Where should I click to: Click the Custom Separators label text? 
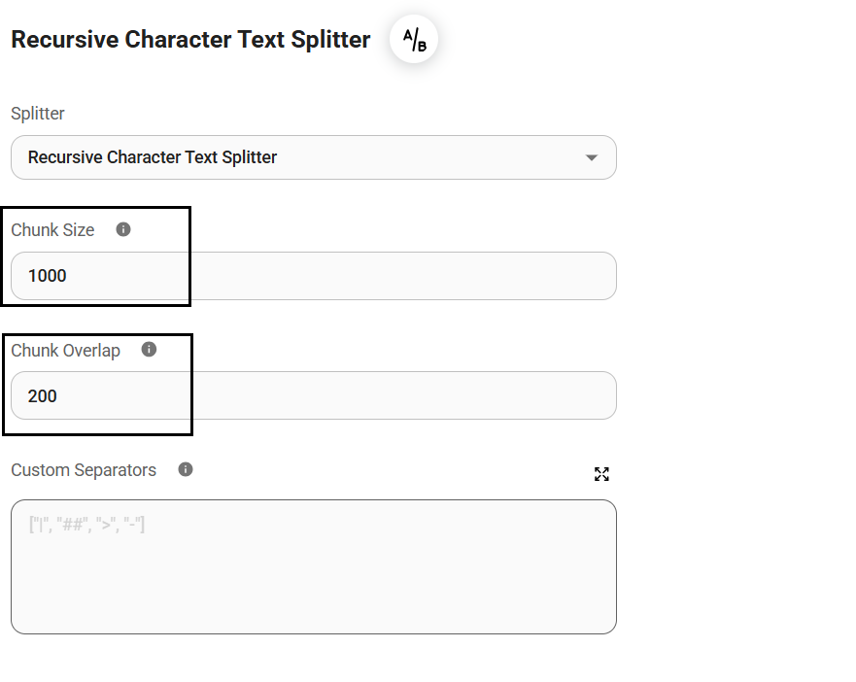pyautogui.click(x=84, y=470)
